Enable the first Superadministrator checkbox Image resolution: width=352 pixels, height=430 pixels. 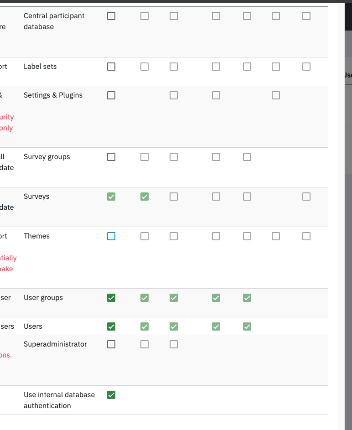[x=111, y=344]
